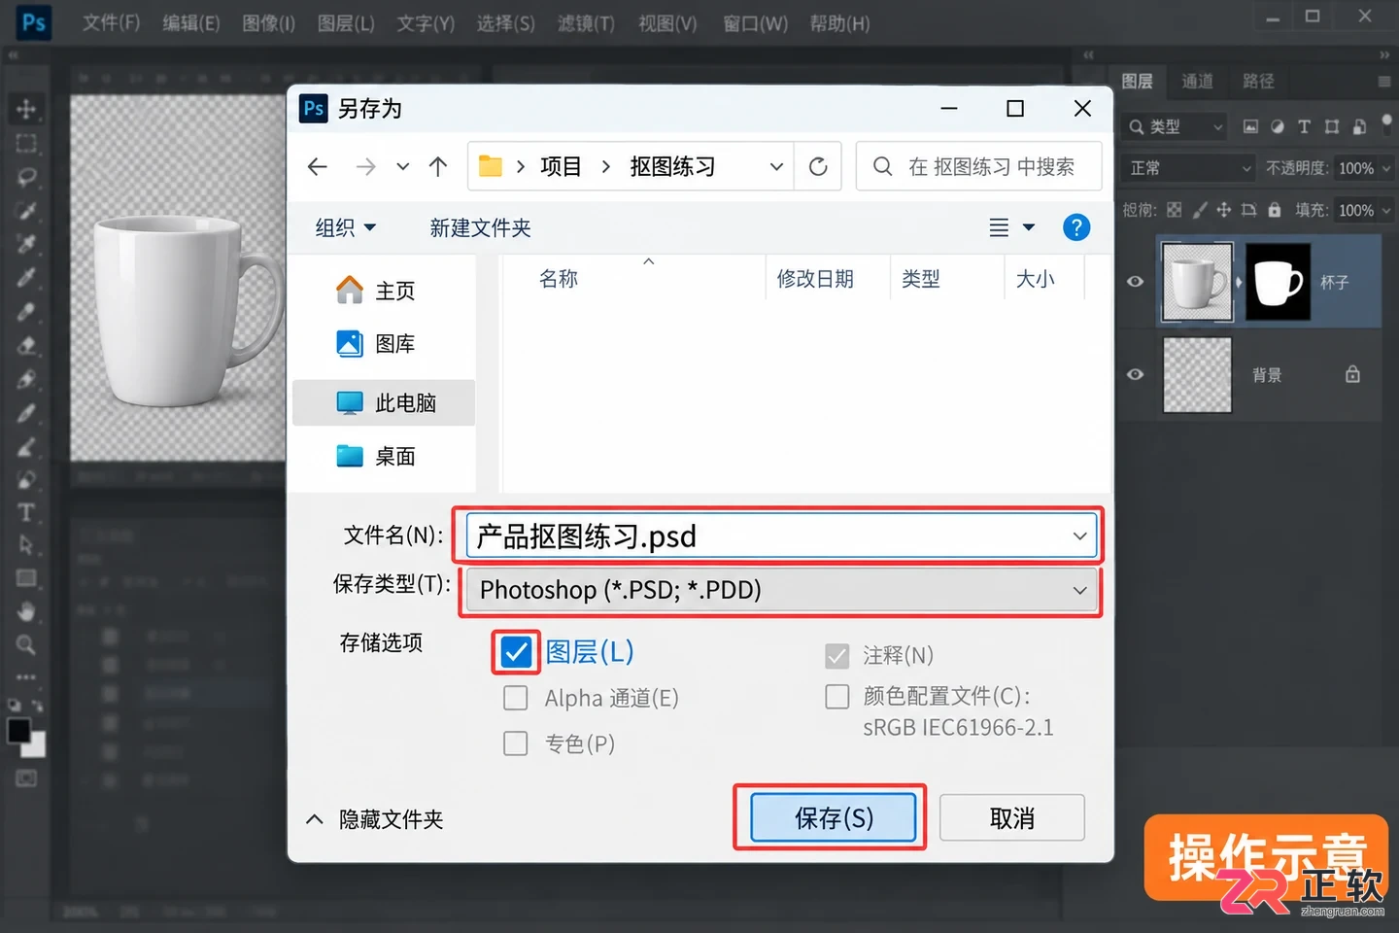Click the 取消 button
Image resolution: width=1399 pixels, height=933 pixels.
click(1012, 818)
